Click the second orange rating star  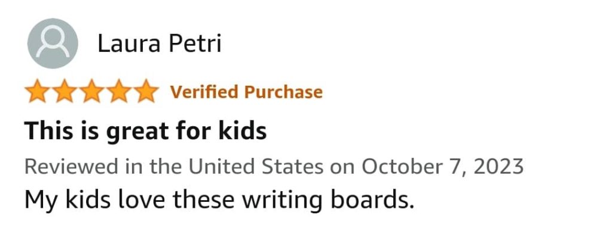65,91
